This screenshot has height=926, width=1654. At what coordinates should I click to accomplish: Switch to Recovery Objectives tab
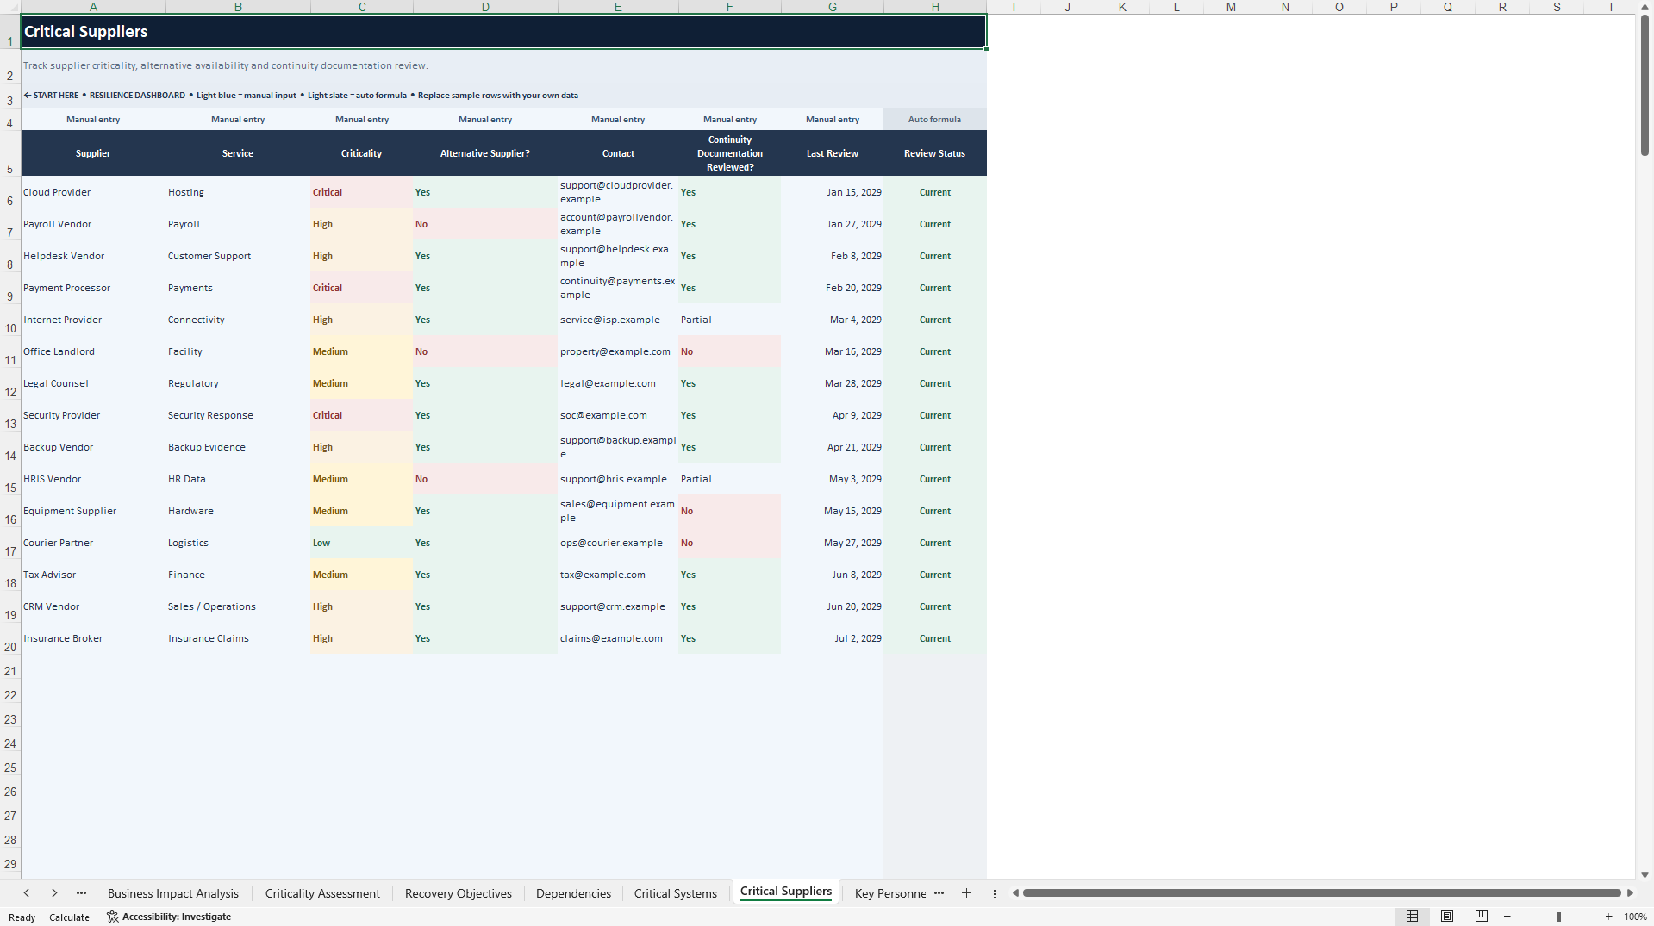[x=459, y=893]
